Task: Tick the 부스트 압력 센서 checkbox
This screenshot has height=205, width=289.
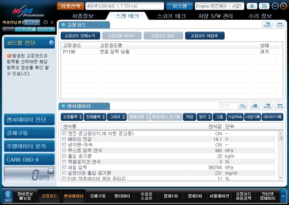Action: 64,151
